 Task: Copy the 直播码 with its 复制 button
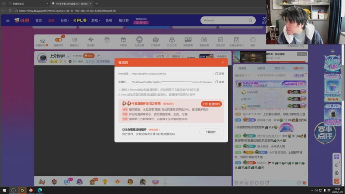click(220, 82)
